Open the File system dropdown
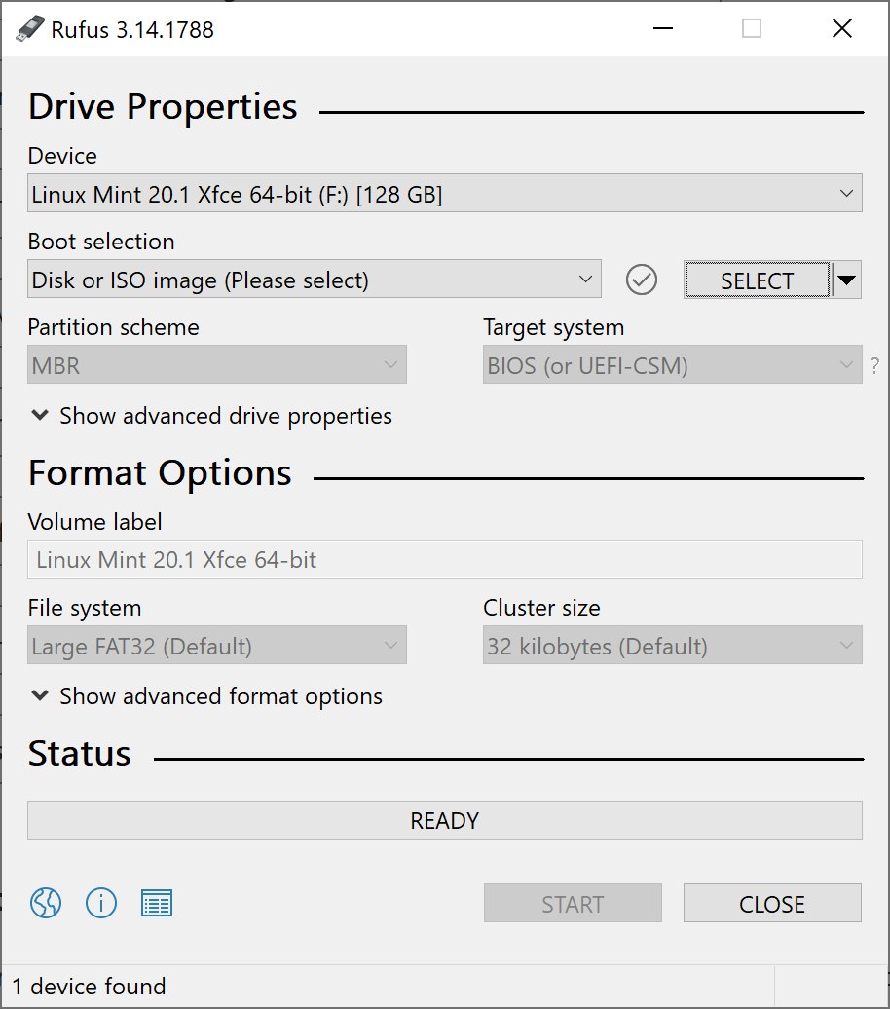Screen dimensions: 890x1009 click(x=216, y=647)
